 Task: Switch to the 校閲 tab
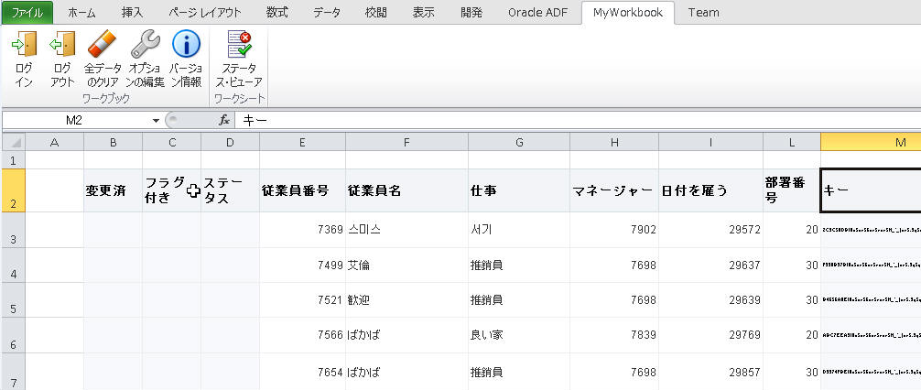376,12
